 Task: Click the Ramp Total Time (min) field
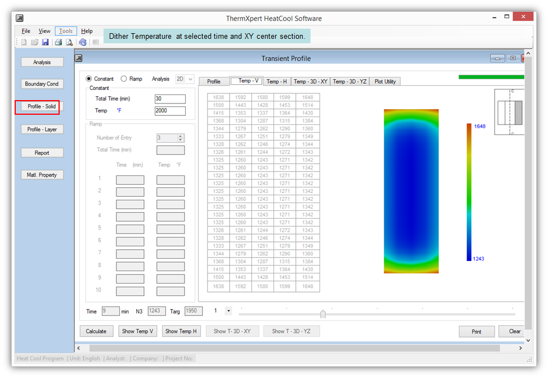point(170,150)
